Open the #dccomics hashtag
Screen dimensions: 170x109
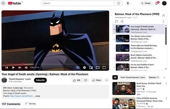pyautogui.click(x=28, y=88)
